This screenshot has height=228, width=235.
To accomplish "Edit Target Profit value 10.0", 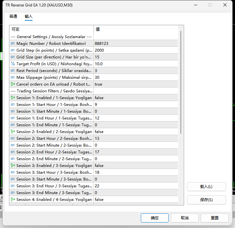I will pyautogui.click(x=136, y=64).
